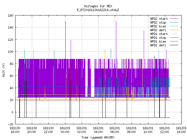
Task: Click the y-axis tick value 100
Action: tap(11, 52)
